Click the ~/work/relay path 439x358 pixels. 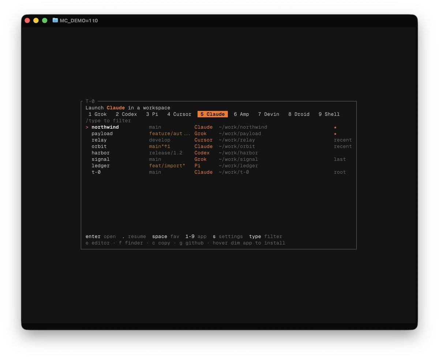tap(237, 140)
